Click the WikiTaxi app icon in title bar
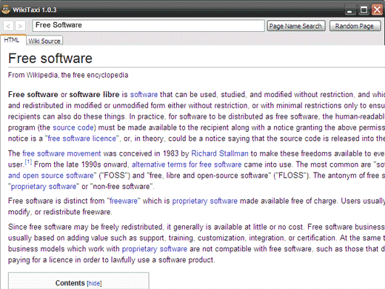Image resolution: width=385 pixels, height=289 pixels. [x=5, y=10]
